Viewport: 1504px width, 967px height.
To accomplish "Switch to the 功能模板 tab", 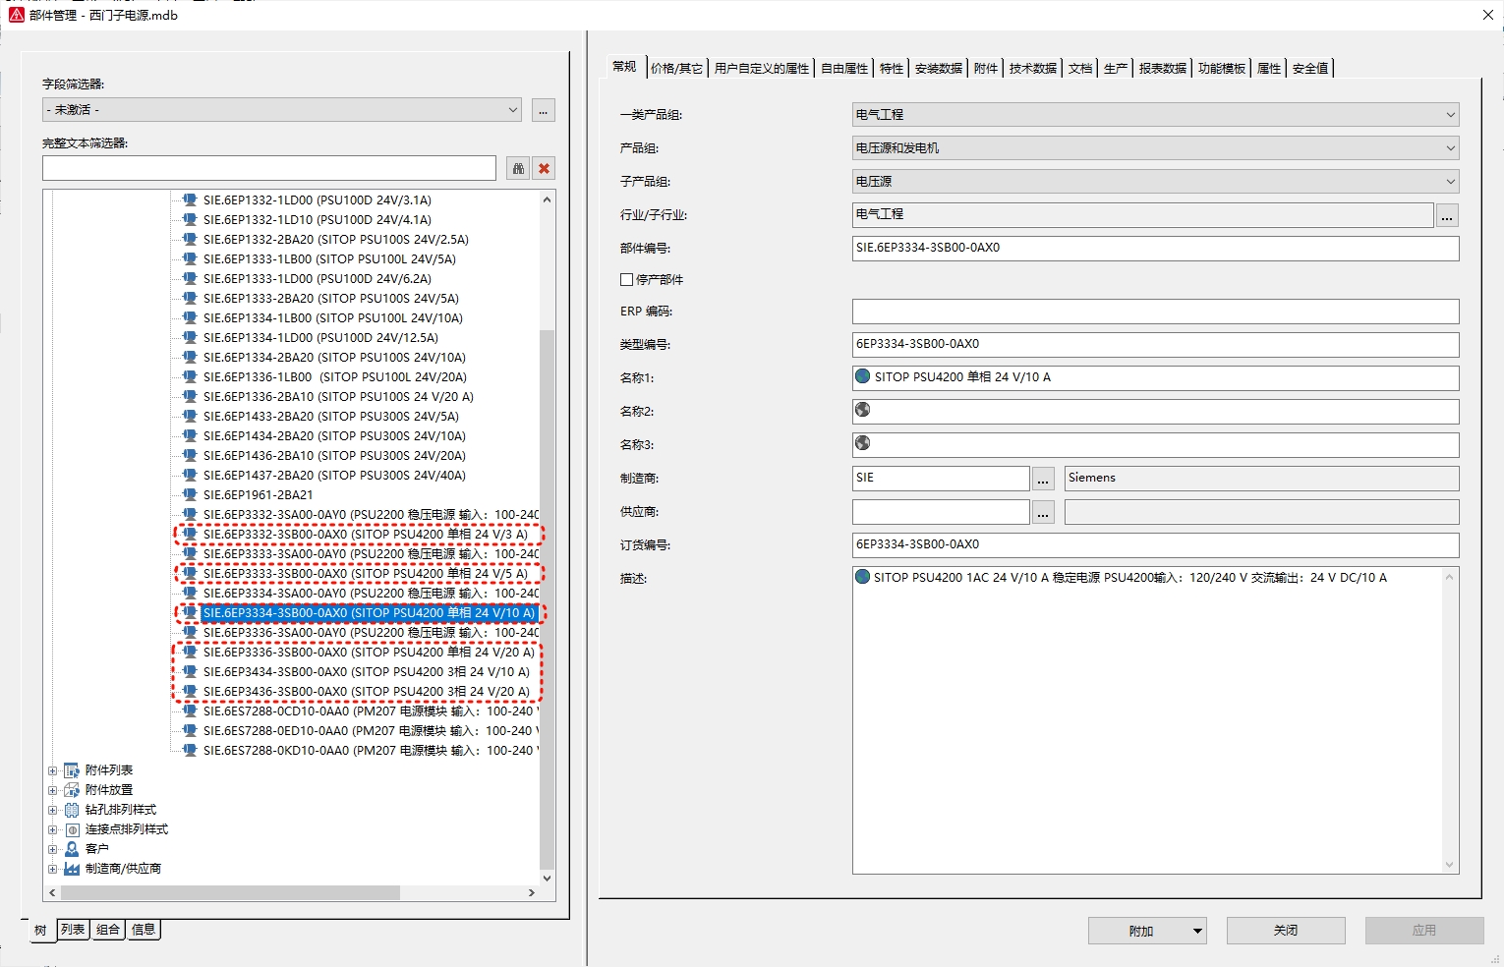I will pos(1222,69).
